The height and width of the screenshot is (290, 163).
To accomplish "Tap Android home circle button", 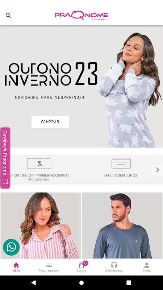I will (x=81, y=283).
